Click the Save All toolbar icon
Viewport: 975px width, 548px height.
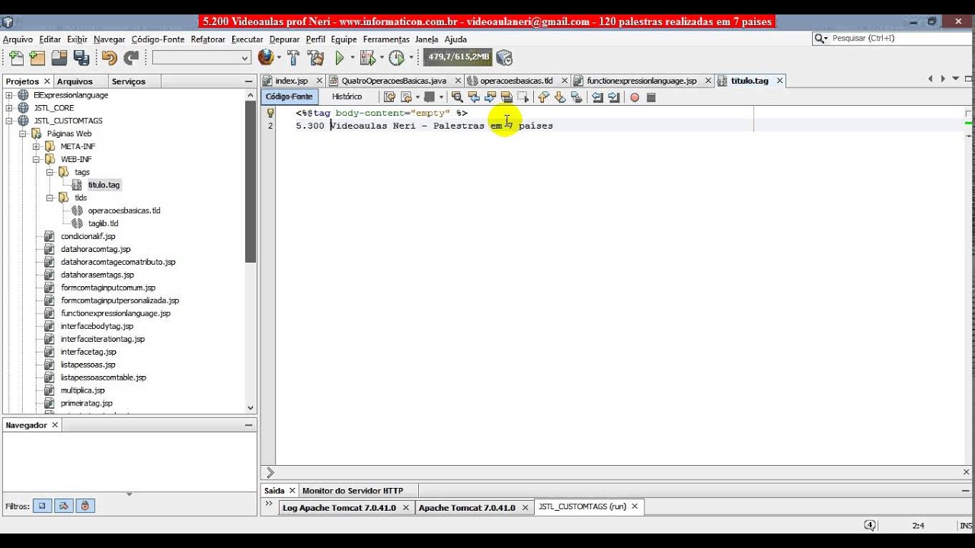pyautogui.click(x=81, y=58)
